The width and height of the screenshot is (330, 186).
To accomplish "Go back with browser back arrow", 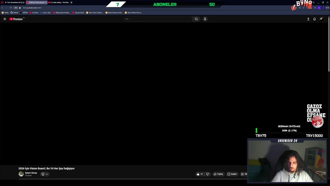I will 2,8.
